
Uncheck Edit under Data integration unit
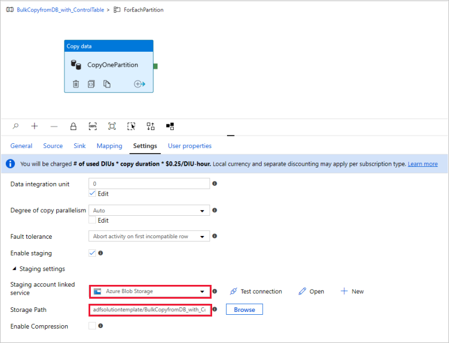pyautogui.click(x=92, y=193)
